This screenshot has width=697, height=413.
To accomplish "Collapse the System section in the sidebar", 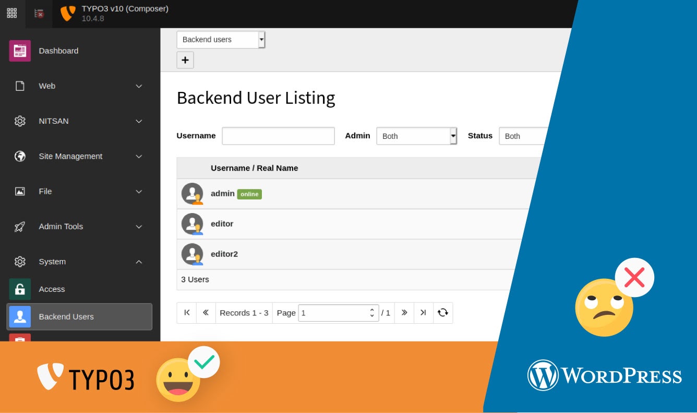I will click(x=139, y=262).
